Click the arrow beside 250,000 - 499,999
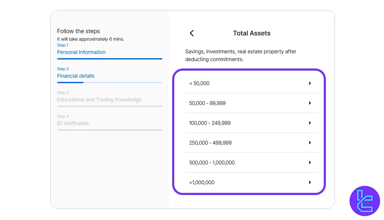The height and width of the screenshot is (220, 384). 310,143
